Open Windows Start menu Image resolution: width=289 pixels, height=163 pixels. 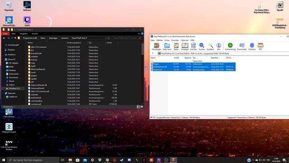tap(4, 160)
